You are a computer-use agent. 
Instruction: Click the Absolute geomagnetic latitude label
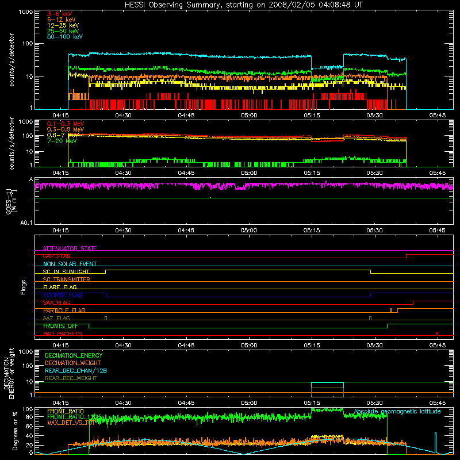tap(397, 411)
